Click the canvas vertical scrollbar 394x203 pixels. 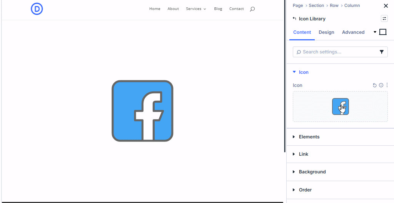click(x=285, y=76)
